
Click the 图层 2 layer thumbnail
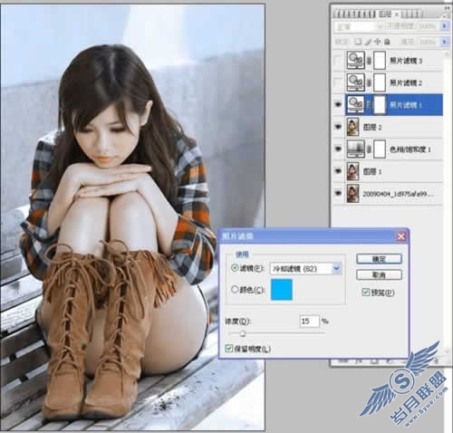352,127
